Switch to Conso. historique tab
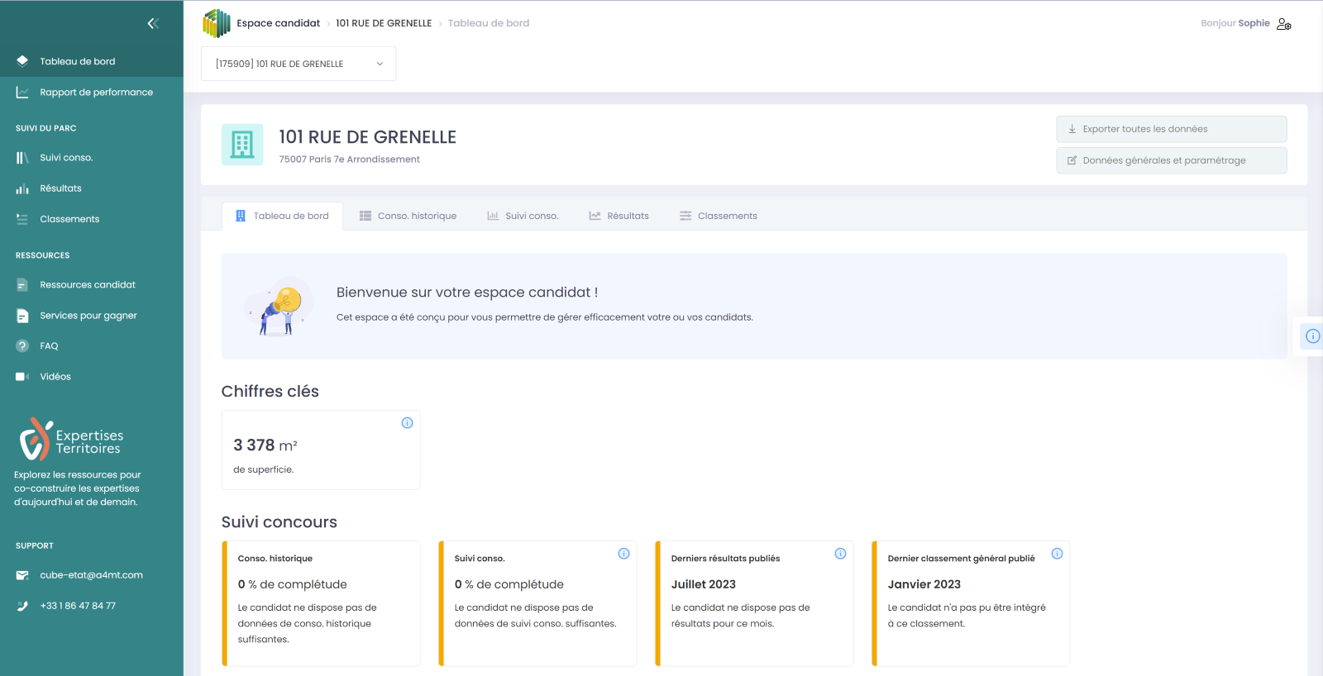The width and height of the screenshot is (1323, 676). pyautogui.click(x=408, y=216)
